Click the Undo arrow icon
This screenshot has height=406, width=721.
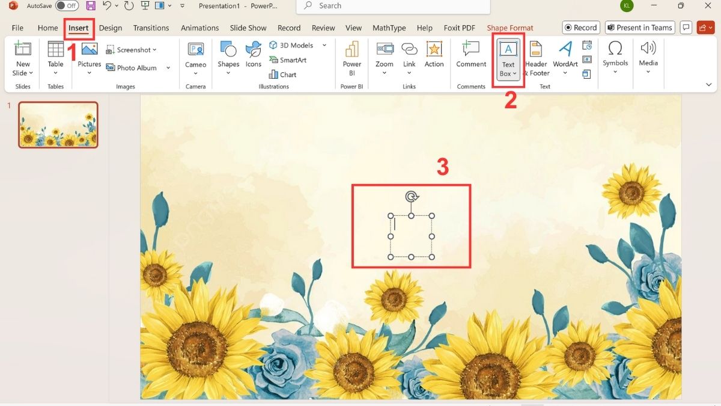pyautogui.click(x=106, y=6)
